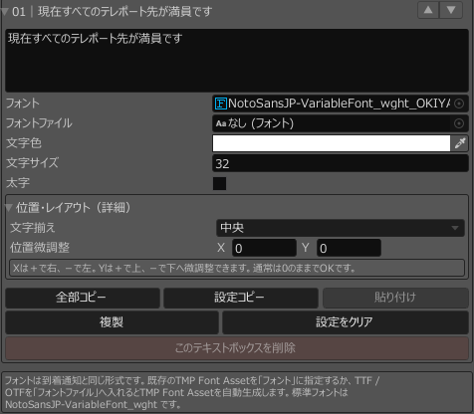
Task: Focus the 位置微調整 Y value field
Action: [x=349, y=248]
